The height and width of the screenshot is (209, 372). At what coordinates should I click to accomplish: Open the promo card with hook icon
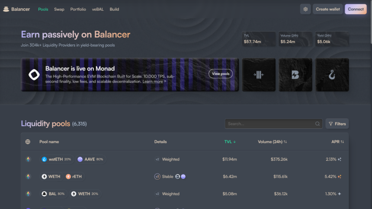click(x=332, y=75)
